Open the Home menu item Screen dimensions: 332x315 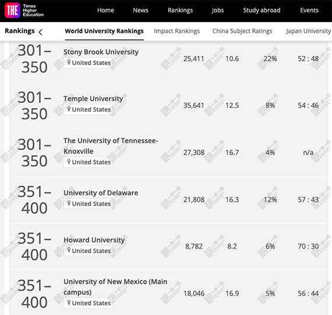tap(105, 10)
